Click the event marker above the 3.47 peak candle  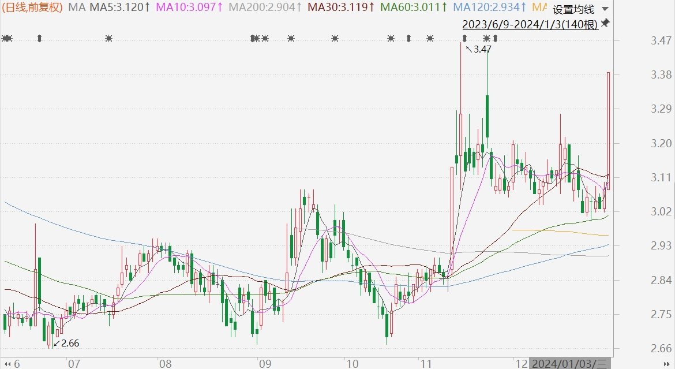click(x=464, y=38)
